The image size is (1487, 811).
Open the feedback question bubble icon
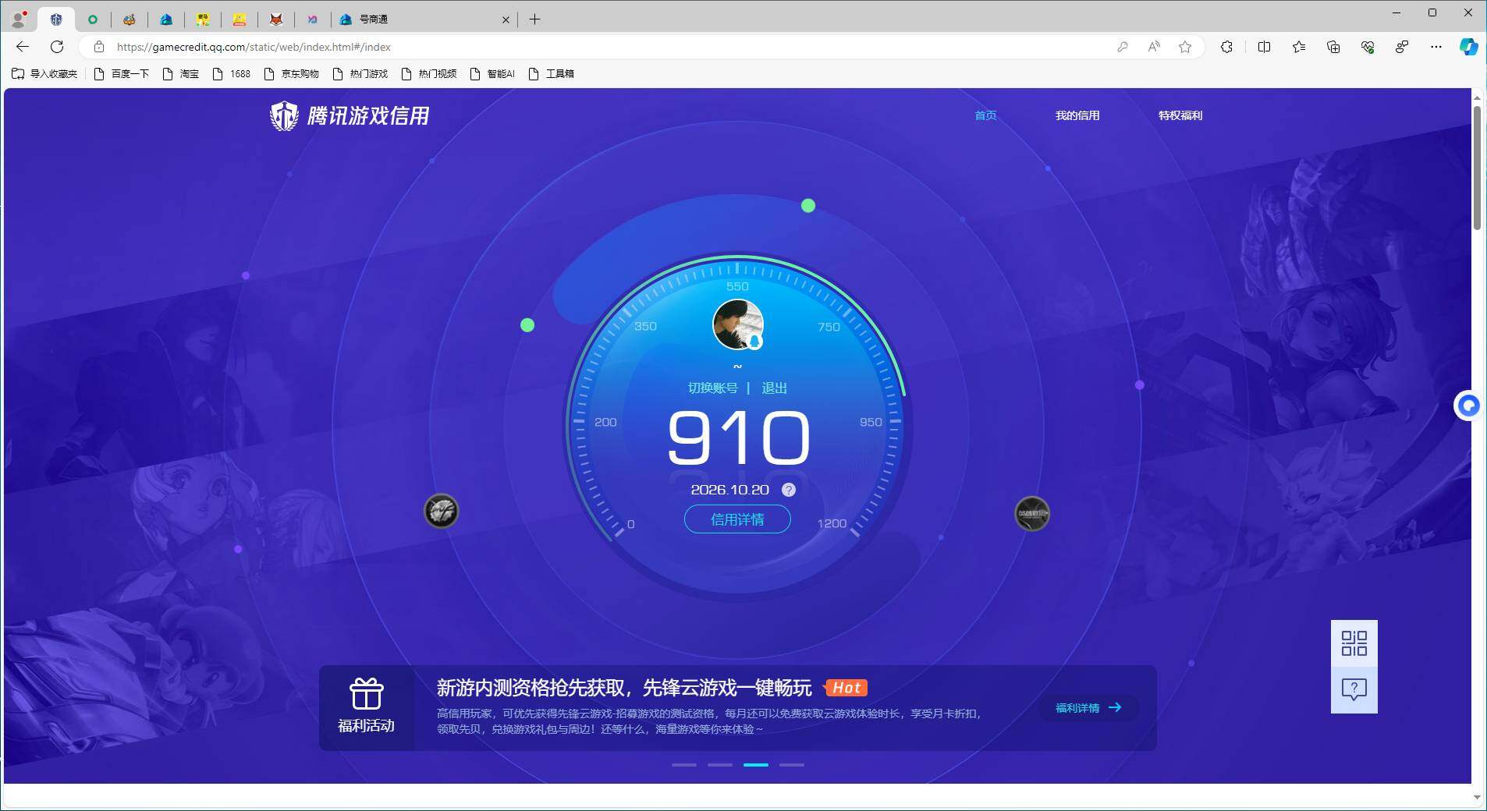1354,689
